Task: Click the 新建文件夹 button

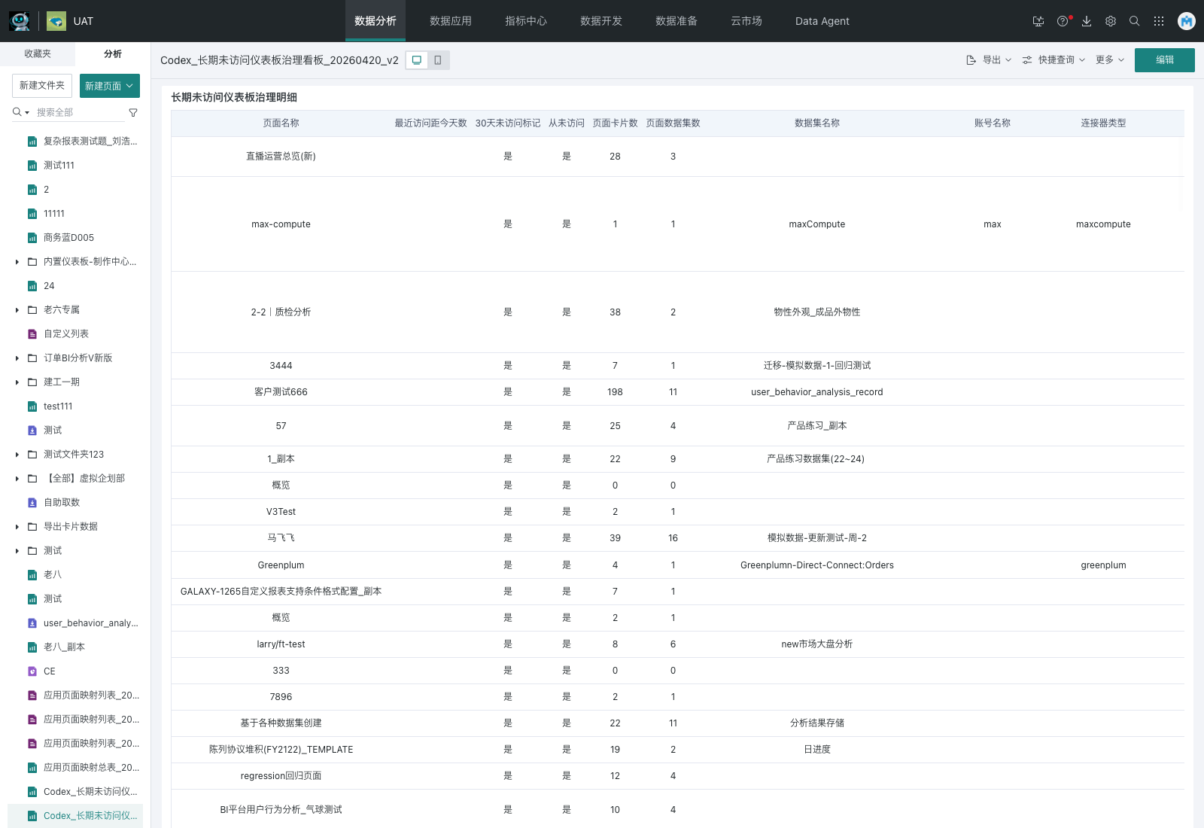Action: point(42,86)
